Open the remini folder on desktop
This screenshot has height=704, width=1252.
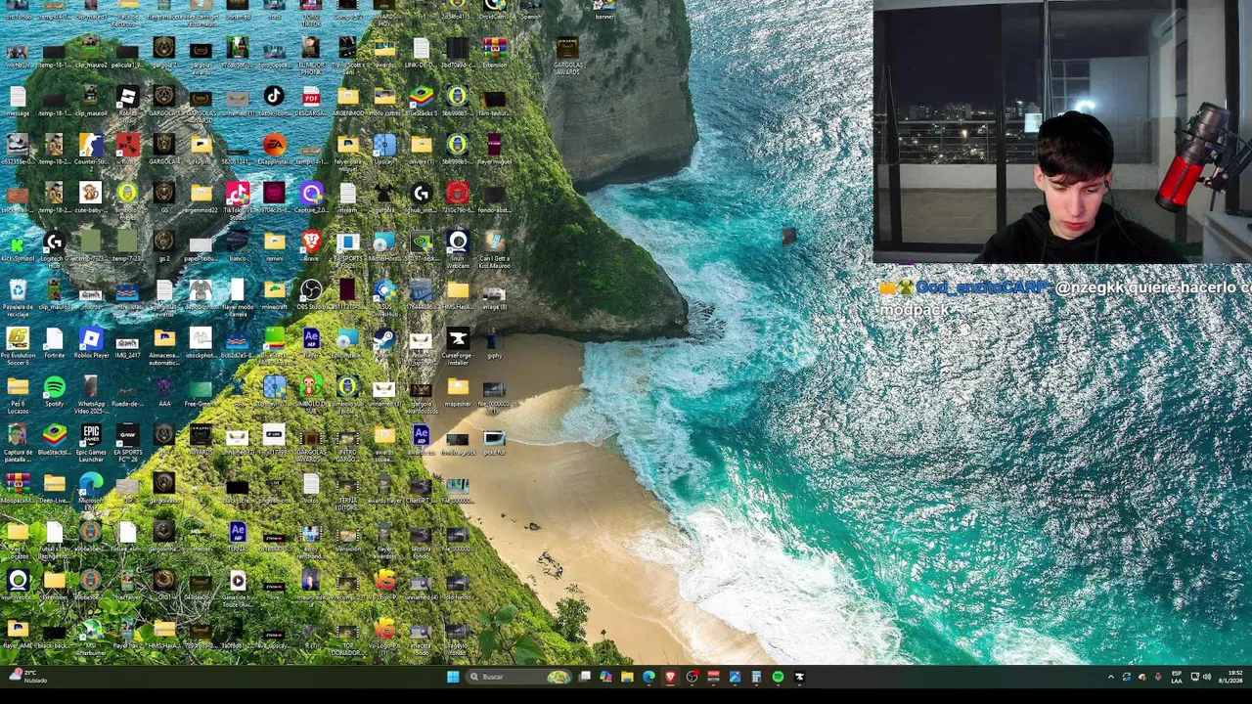274,245
